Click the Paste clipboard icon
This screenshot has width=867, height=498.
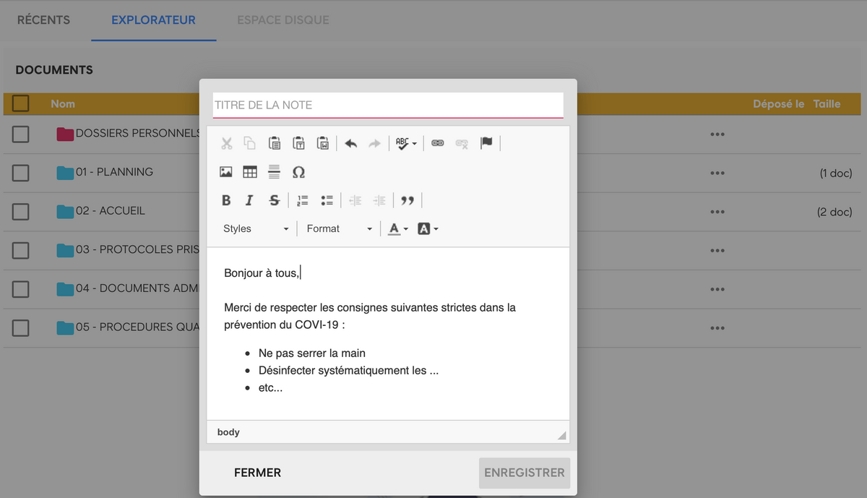click(275, 143)
